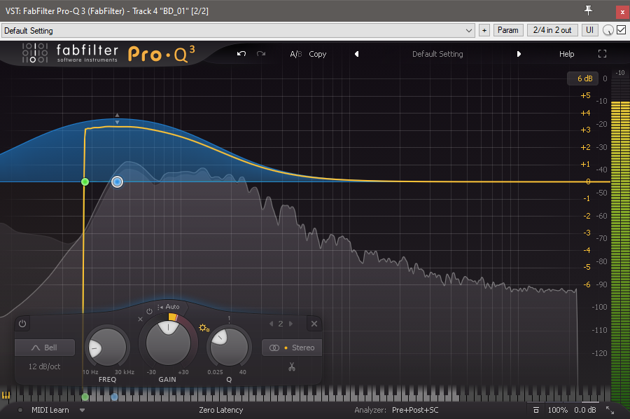The width and height of the screenshot is (630, 419).
Task: Click the Gain-Q interaction gear icon
Action: pyautogui.click(x=204, y=328)
